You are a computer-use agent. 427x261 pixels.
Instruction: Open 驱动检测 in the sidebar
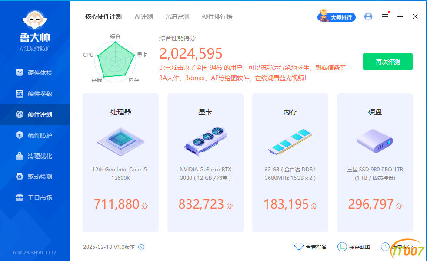[35, 177]
